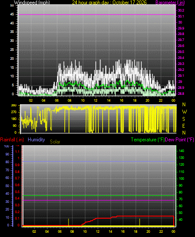
Task: Click the '15' value on windspeed axis
Action: coord(12,67)
